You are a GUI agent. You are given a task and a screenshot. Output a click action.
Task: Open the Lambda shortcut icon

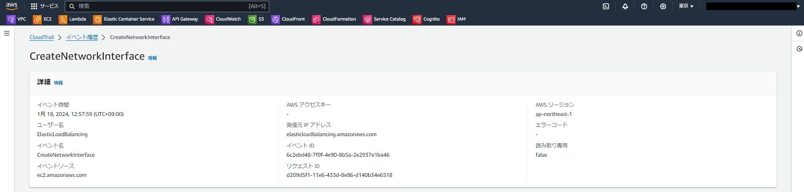coord(63,19)
